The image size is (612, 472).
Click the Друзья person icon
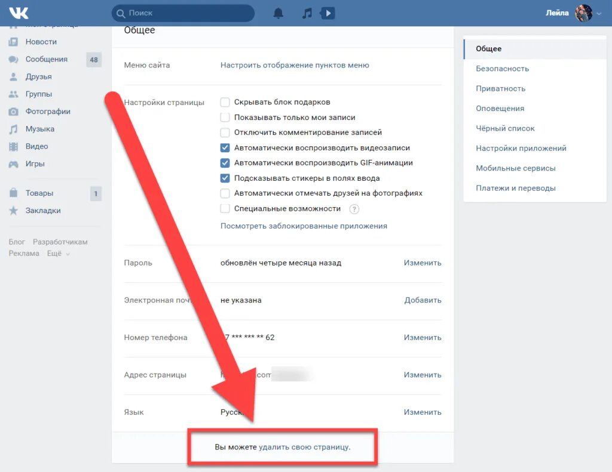tap(14, 77)
